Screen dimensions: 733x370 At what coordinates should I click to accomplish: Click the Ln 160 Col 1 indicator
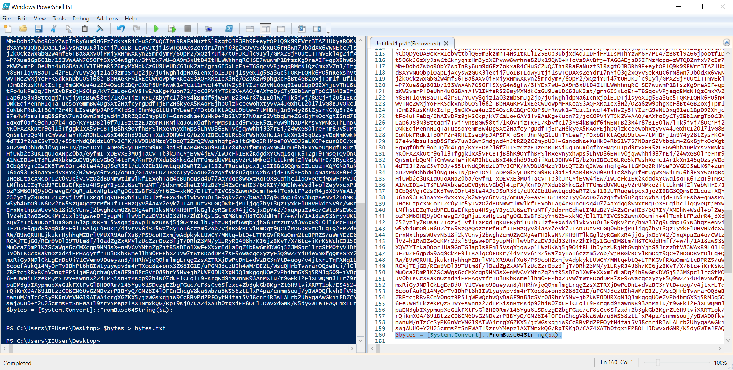tap(616, 362)
